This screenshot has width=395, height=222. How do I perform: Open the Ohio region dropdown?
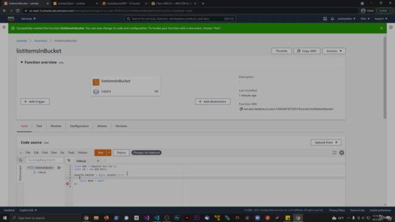(x=365, y=18)
